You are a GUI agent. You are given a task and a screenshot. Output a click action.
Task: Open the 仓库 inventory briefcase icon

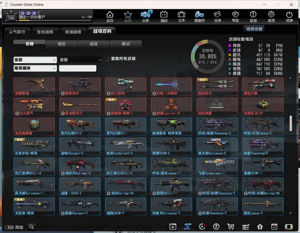pyautogui.click(x=181, y=16)
